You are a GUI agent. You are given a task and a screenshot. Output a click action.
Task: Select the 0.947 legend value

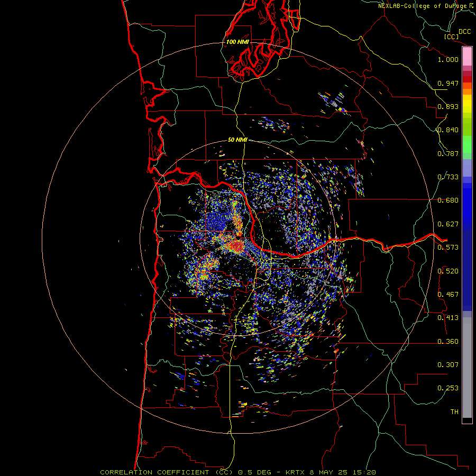448,83
